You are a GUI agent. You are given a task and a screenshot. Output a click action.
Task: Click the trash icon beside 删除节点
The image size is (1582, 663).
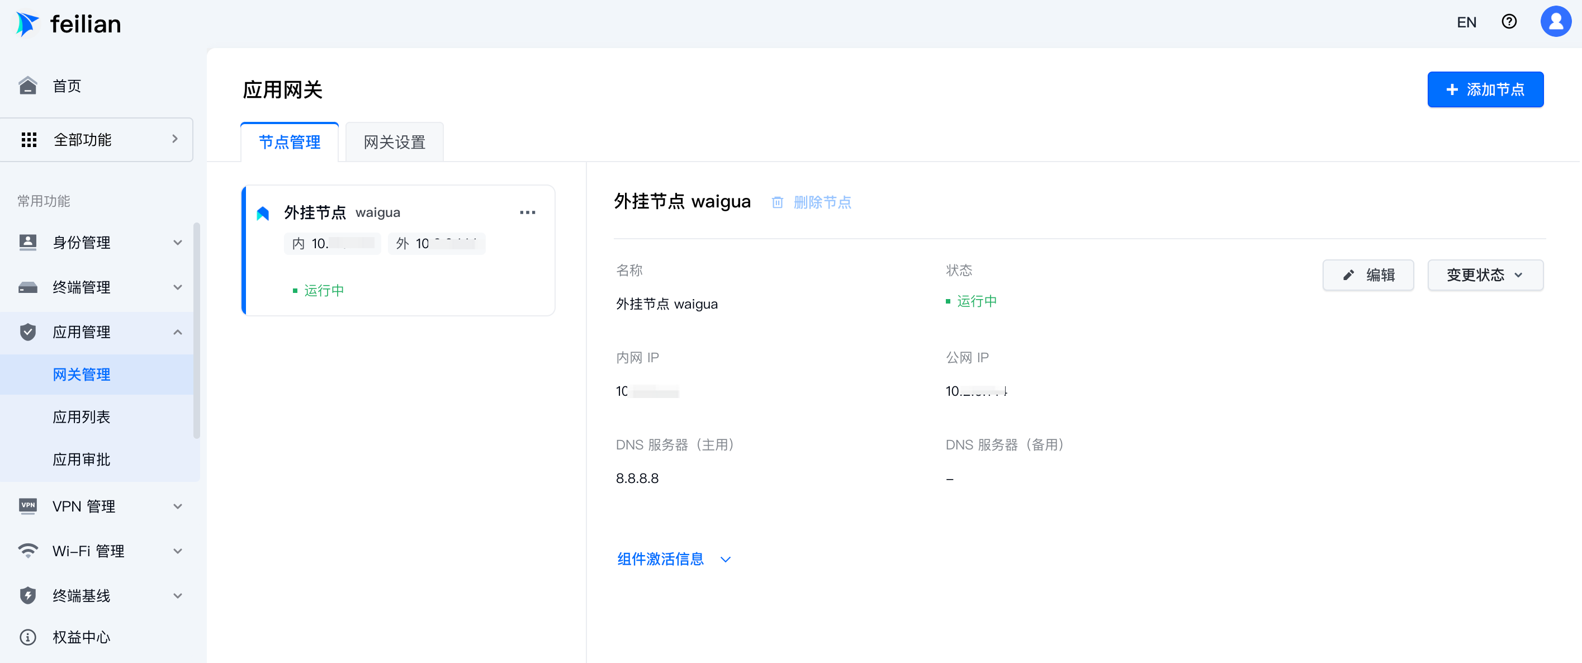click(777, 202)
